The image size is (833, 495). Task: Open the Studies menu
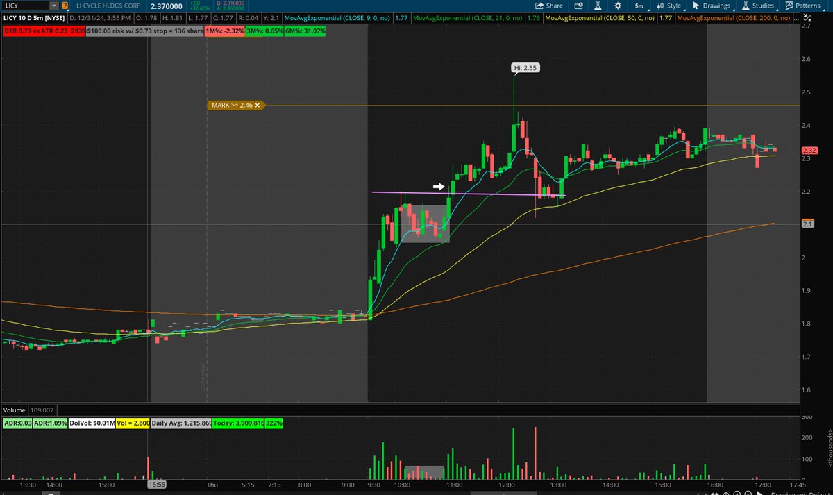758,5
